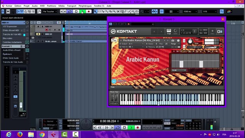Click Kontakt panic exclamation button

[194, 31]
